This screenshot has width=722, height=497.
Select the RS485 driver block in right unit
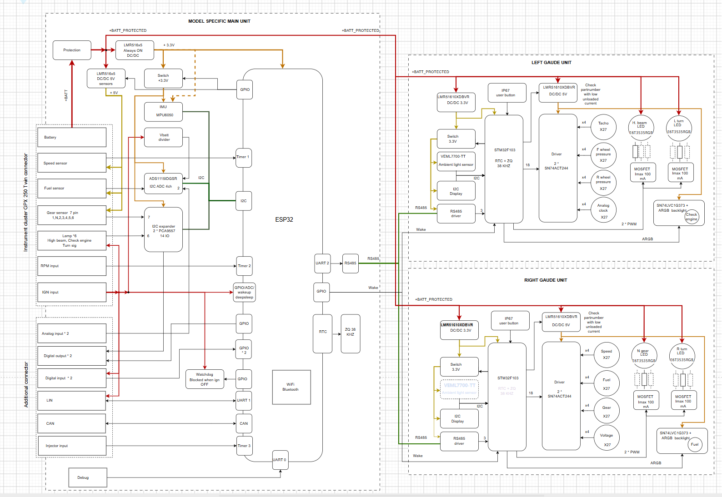[x=459, y=441]
